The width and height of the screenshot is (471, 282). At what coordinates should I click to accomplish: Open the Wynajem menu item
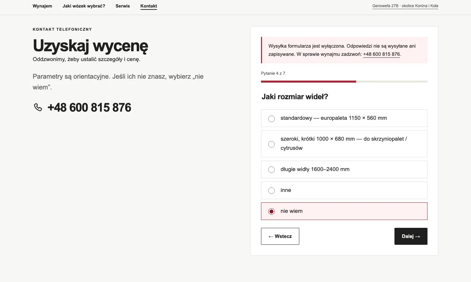(x=42, y=6)
